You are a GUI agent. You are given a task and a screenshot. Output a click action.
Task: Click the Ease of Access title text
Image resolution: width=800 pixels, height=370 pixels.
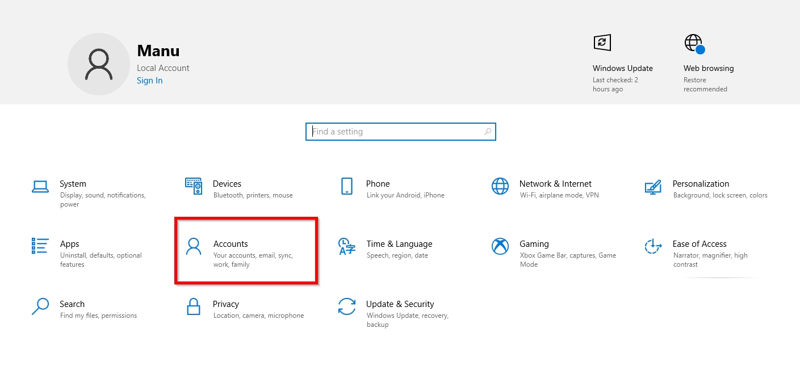tap(700, 244)
